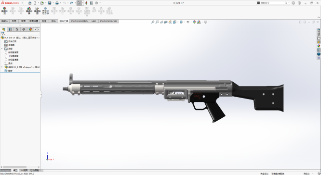The image size is (321, 175).
Task: Open dropdown arrow next to New icon
Action: (x=38, y=3)
